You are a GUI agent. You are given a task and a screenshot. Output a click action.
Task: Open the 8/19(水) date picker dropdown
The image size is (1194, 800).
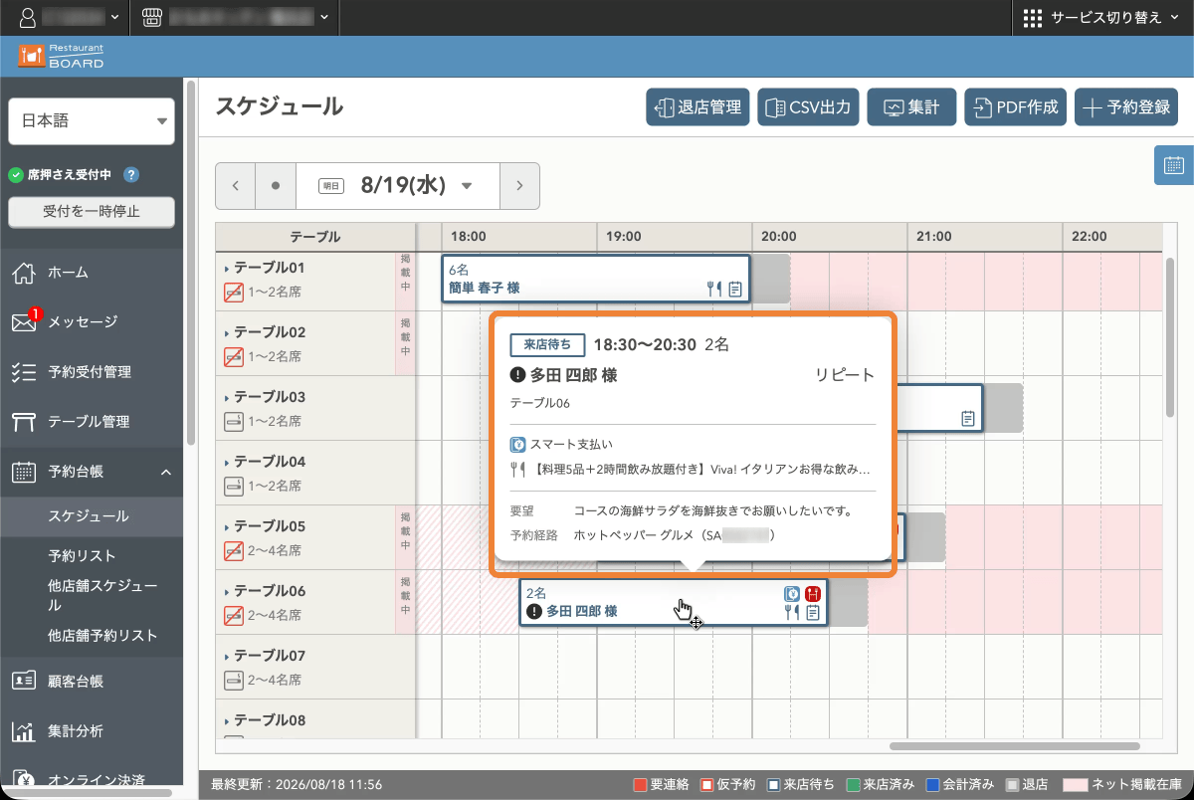tap(397, 186)
